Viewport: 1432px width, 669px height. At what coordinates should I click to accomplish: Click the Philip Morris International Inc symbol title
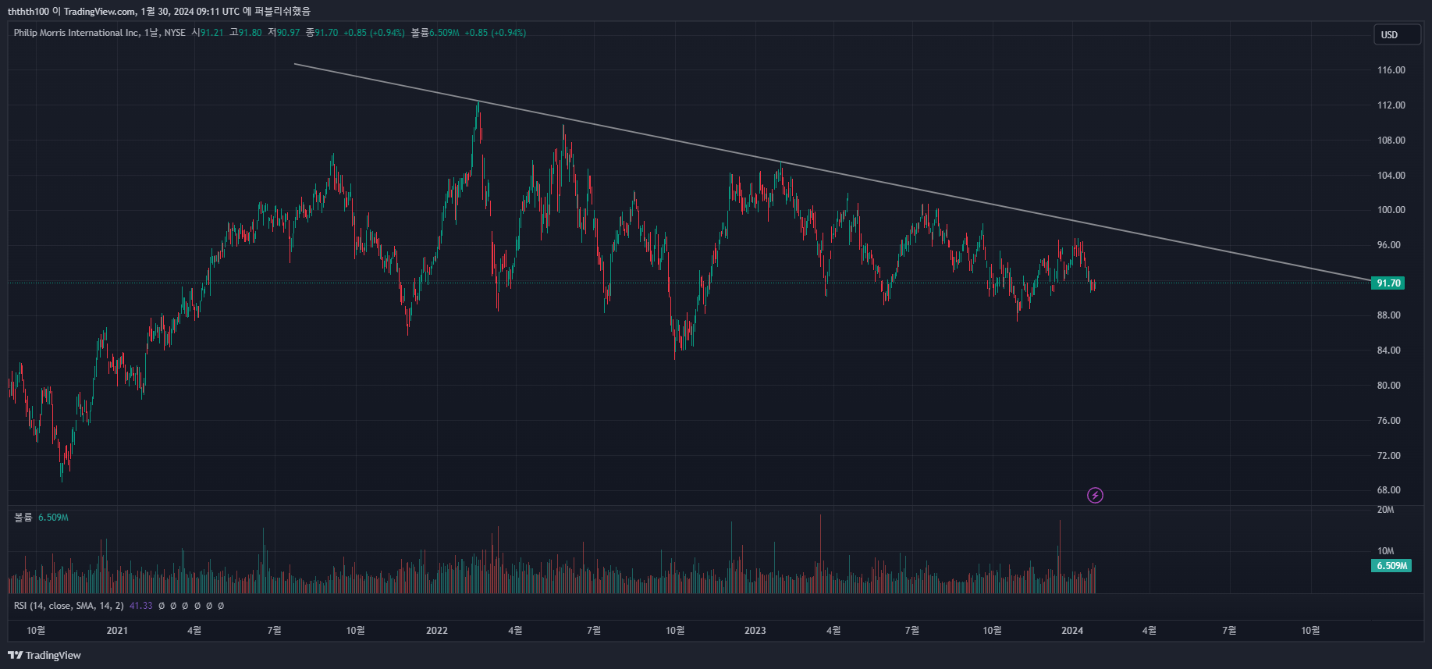[76, 33]
